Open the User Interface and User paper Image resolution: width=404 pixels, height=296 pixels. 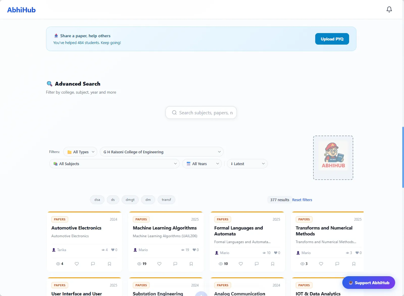[77, 293]
